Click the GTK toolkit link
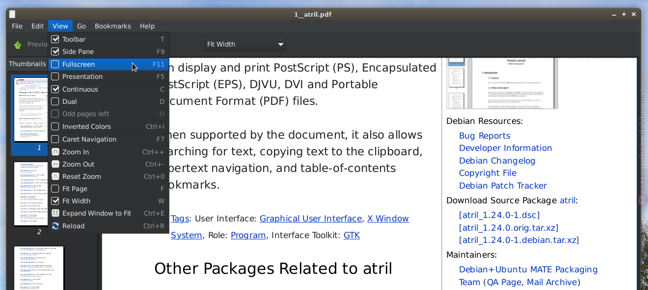This screenshot has height=290, width=648. click(351, 235)
